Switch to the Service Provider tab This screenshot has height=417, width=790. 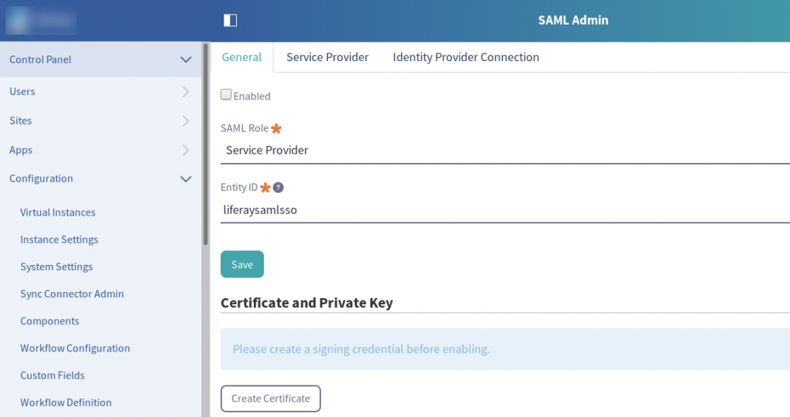click(327, 57)
